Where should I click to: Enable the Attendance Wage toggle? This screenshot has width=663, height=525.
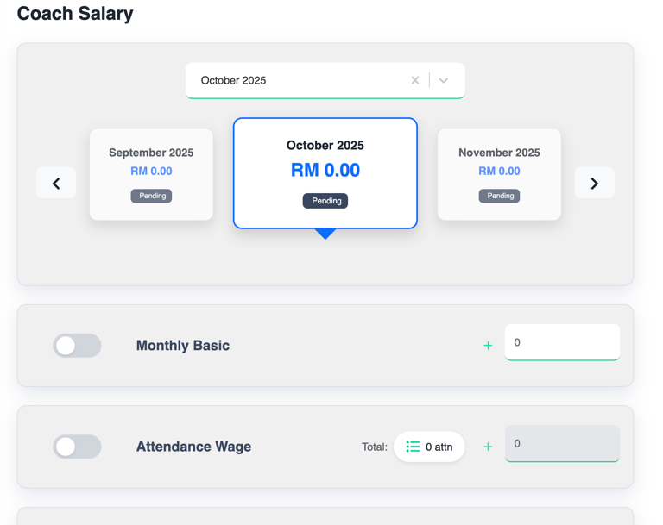77,447
